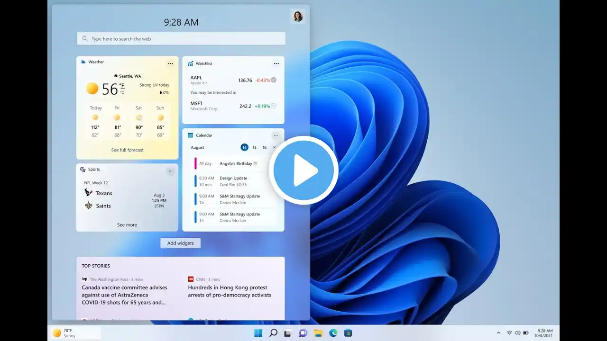Open the user profile avatar in widgets panel
607x341 pixels.
coord(298,17)
